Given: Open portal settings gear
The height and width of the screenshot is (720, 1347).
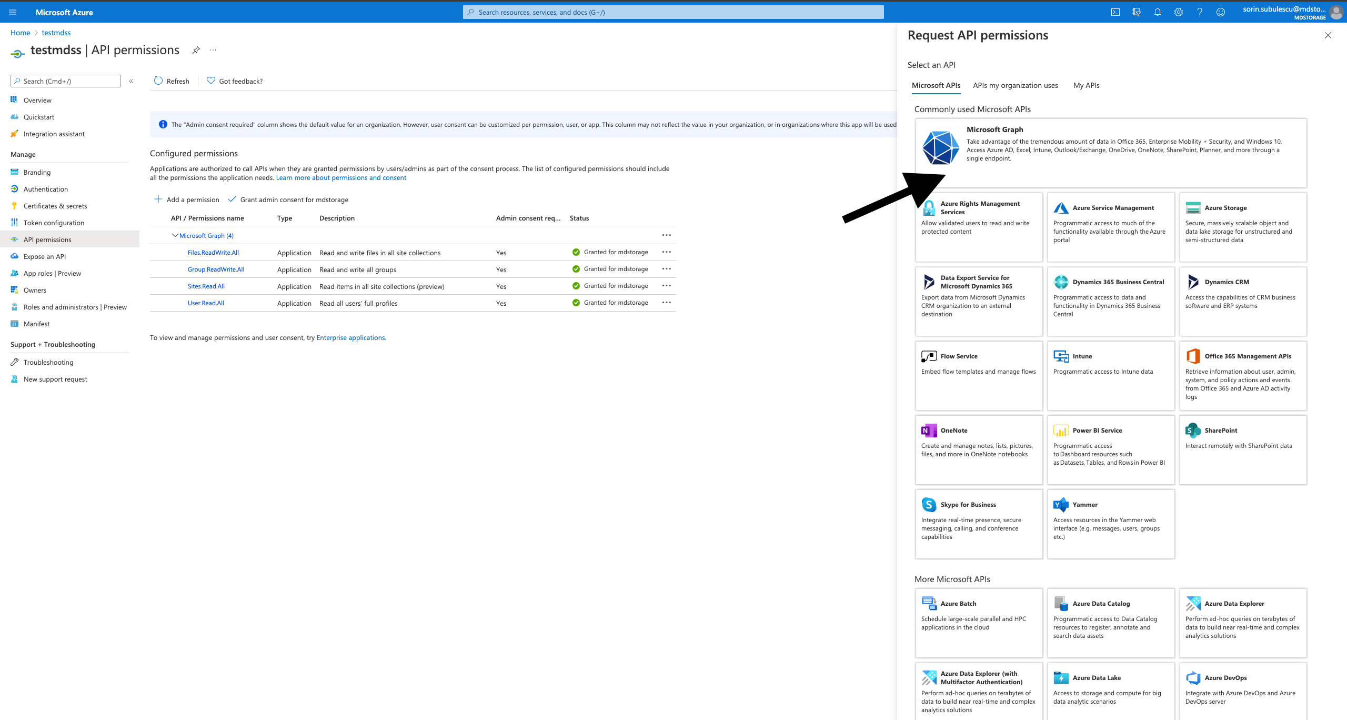Looking at the screenshot, I should tap(1178, 12).
